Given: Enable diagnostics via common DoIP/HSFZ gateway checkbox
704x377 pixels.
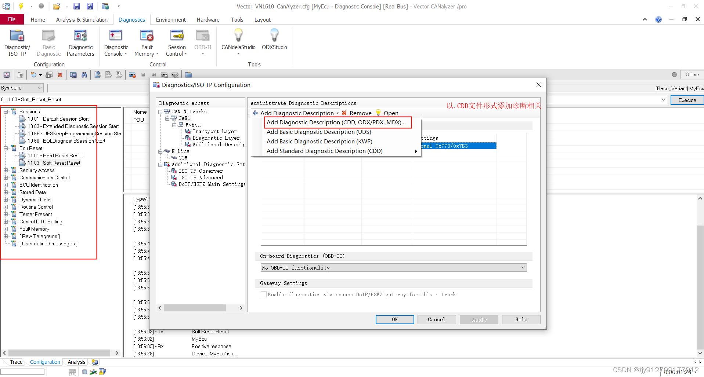Looking at the screenshot, I should click(263, 294).
